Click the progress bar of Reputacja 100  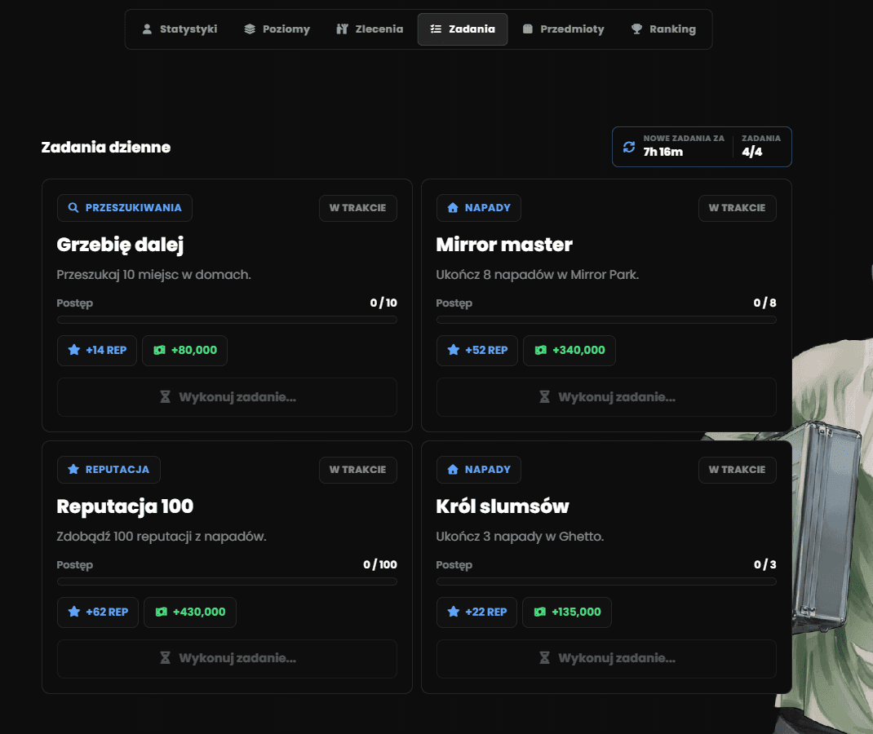click(x=227, y=581)
